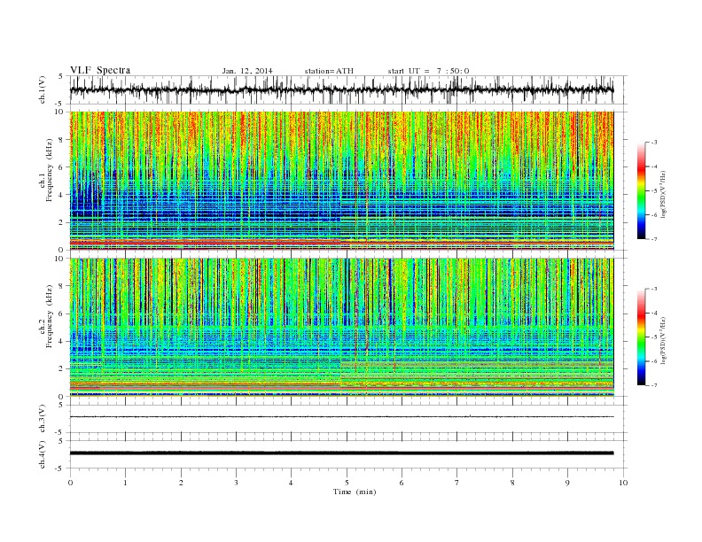The image size is (702, 542).
Task: Click the 'VLF Spectra' title text
Action: tap(100, 70)
